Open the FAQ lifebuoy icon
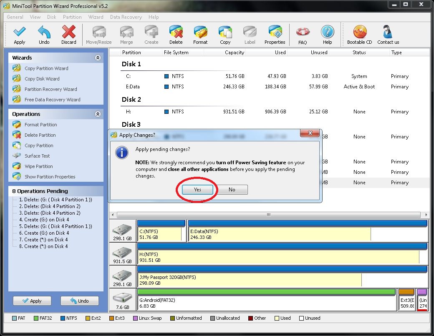Image resolution: width=434 pixels, height=336 pixels. pyautogui.click(x=303, y=35)
